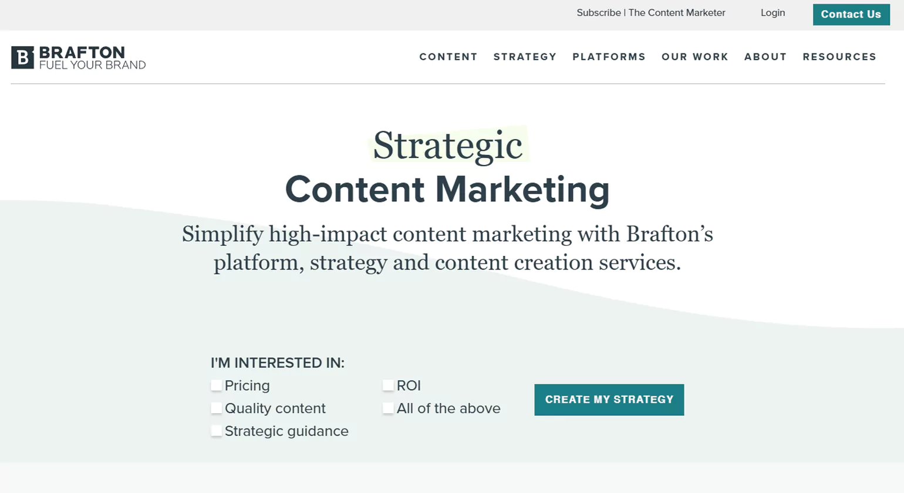Screen dimensions: 904x493
Task: Open the Content navigation menu
Action: [x=448, y=57]
